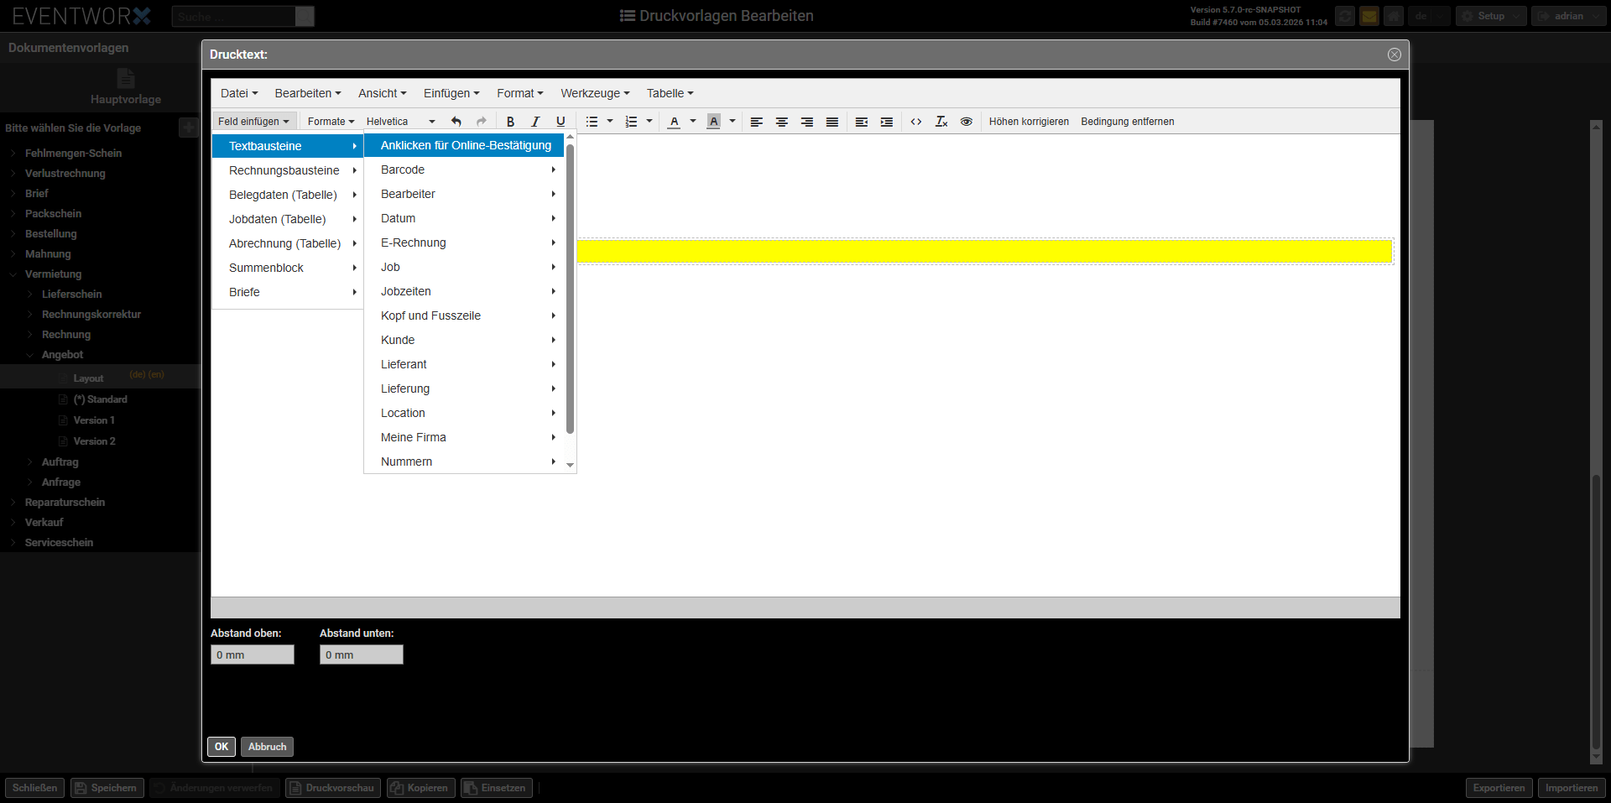Justify the text alignment
The height and width of the screenshot is (803, 1611).
[x=832, y=122]
